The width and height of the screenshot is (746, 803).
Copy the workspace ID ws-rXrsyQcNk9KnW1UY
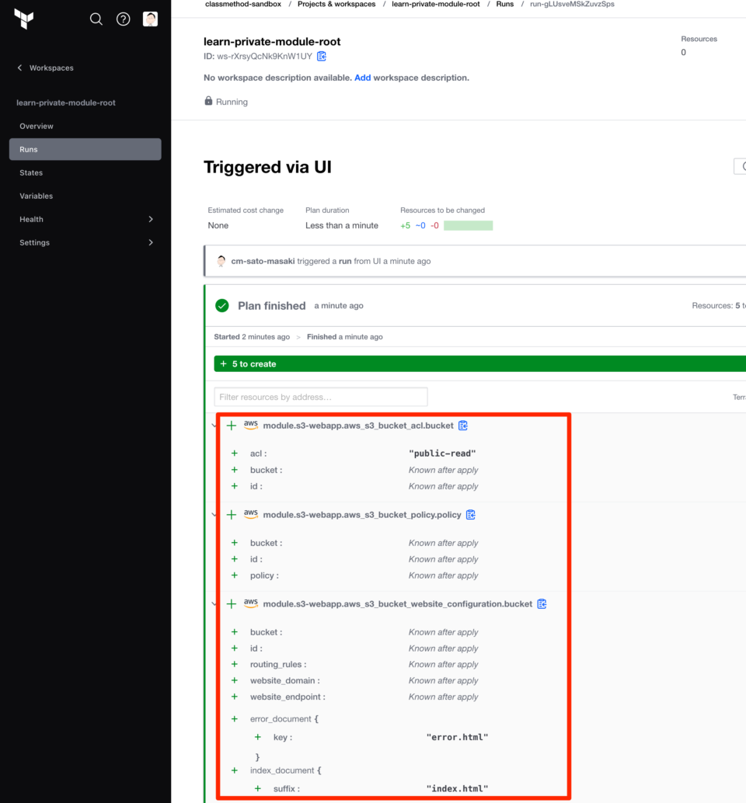pyautogui.click(x=322, y=57)
